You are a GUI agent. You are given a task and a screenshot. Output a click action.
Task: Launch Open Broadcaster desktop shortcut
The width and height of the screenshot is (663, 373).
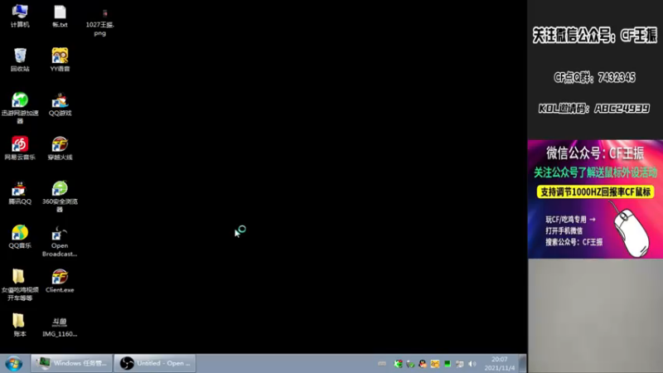(60, 241)
